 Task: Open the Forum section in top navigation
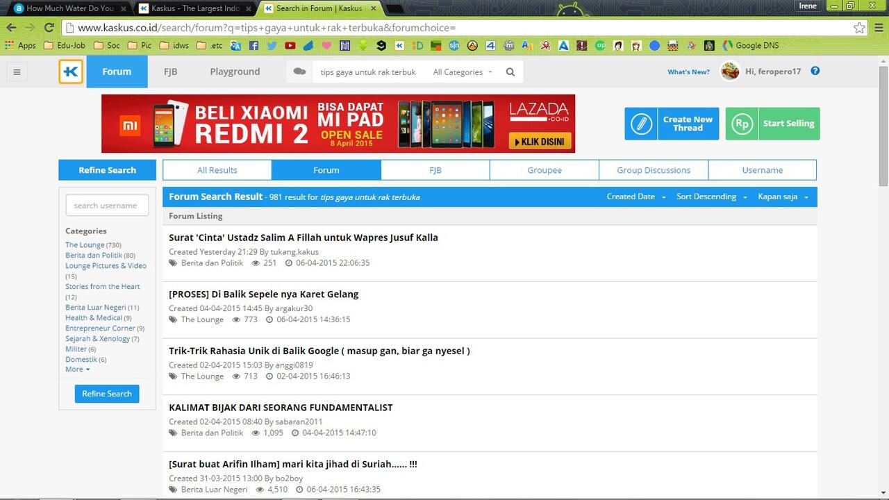point(117,72)
